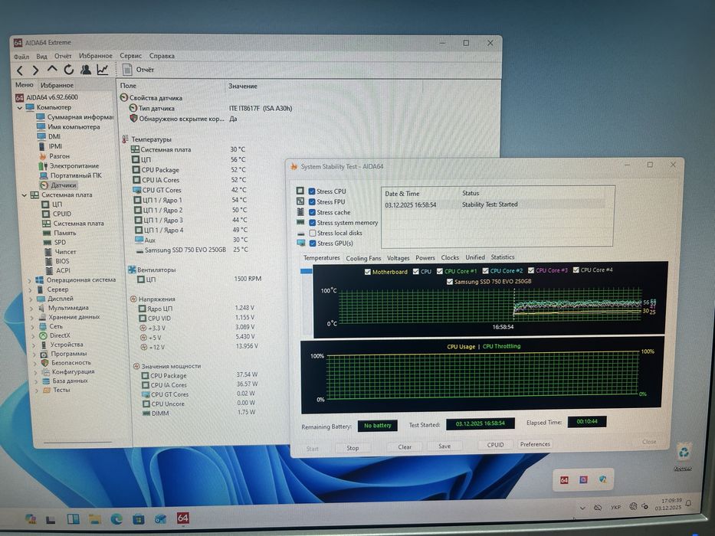Click the Forward arrow in AIDA64 toolbar
Viewport: 715px width, 536px height.
tap(35, 70)
